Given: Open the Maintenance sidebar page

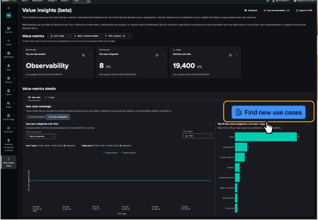Looking at the screenshot, I should tap(9, 55).
